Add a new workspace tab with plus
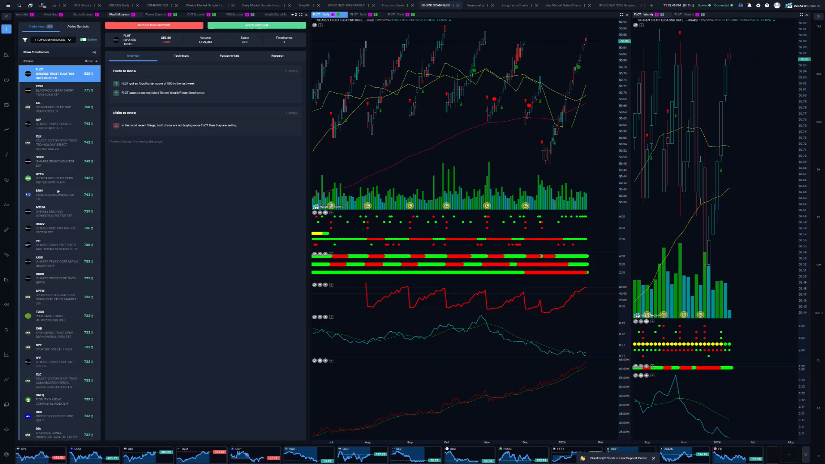The width and height of the screenshot is (825, 464). coord(651,6)
